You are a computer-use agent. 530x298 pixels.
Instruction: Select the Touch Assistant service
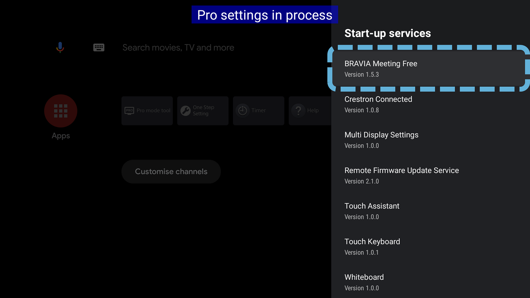428,211
